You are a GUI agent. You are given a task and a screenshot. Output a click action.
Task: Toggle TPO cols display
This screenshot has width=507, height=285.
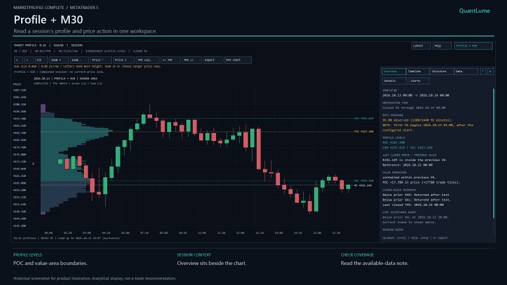147,60
